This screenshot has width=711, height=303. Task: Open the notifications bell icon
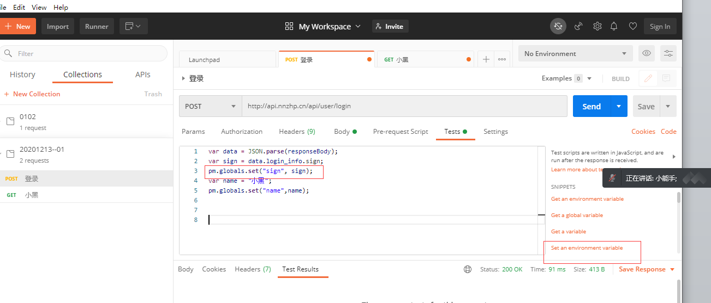coord(614,26)
